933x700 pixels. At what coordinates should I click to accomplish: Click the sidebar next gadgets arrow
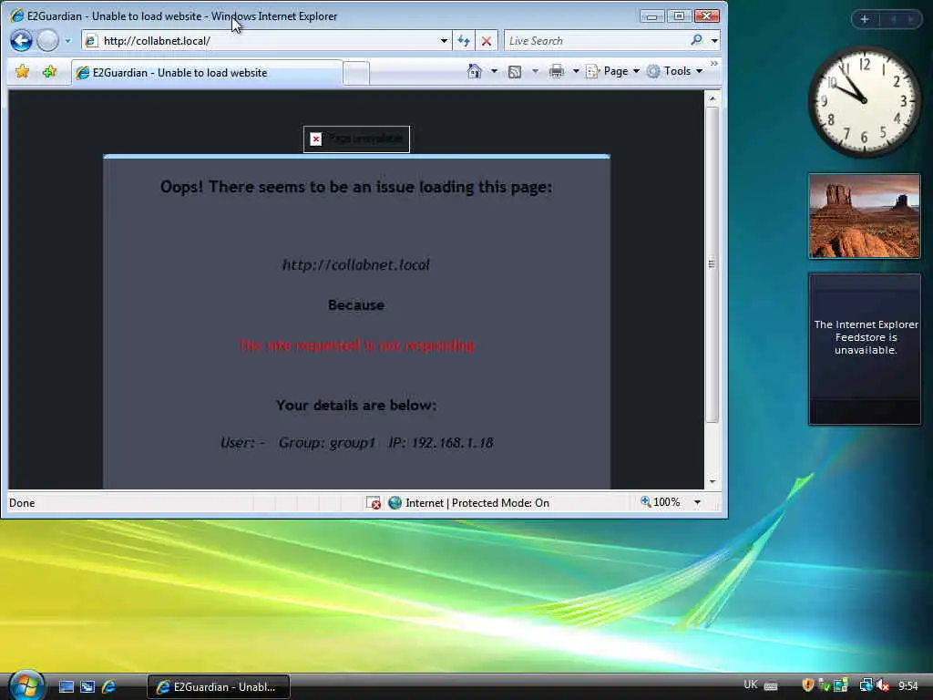coord(910,20)
